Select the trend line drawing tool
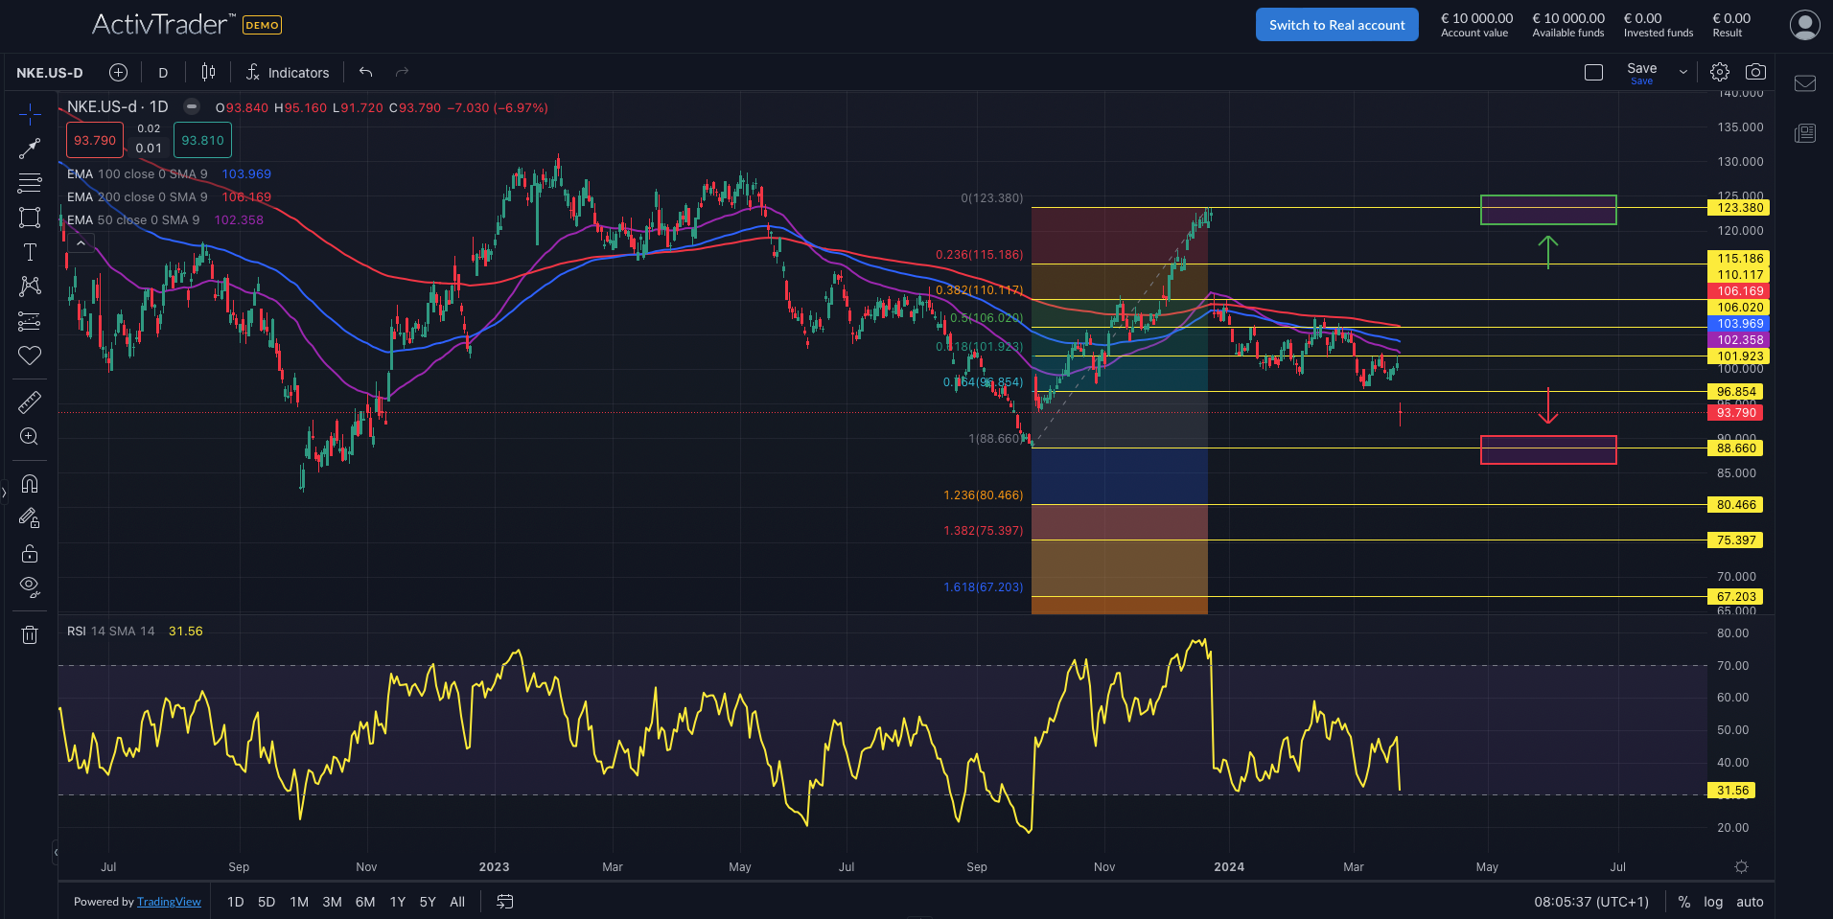Viewport: 1833px width, 919px height. click(x=30, y=149)
